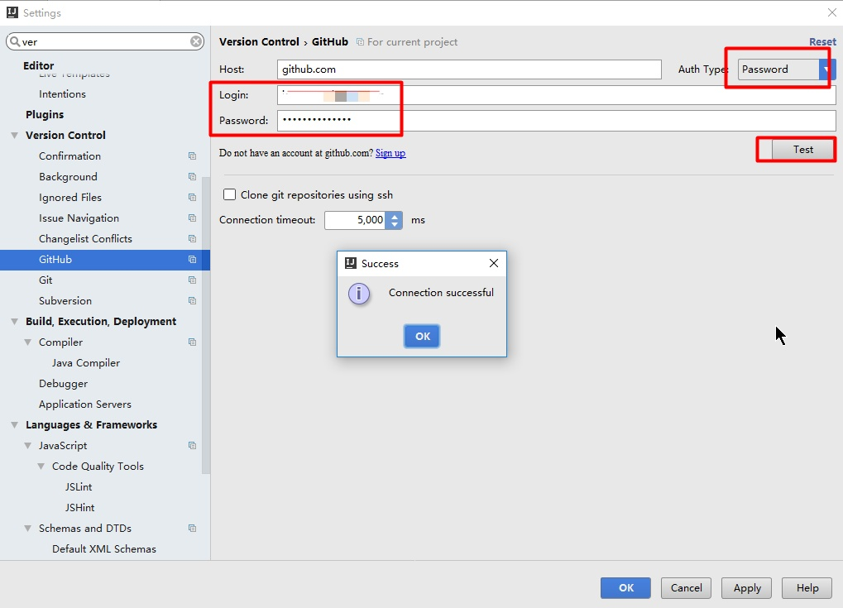This screenshot has width=843, height=608.
Task: Click the For current project icon in header
Action: [x=360, y=42]
